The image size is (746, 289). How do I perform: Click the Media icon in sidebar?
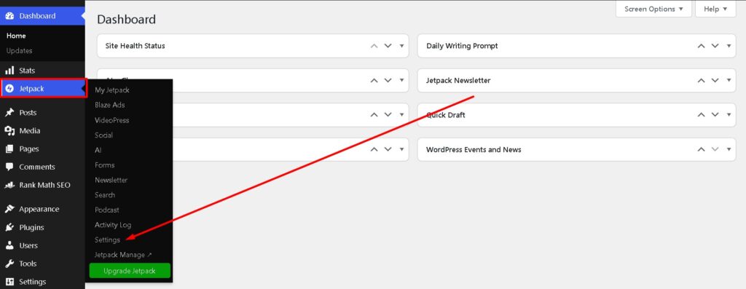[9, 131]
